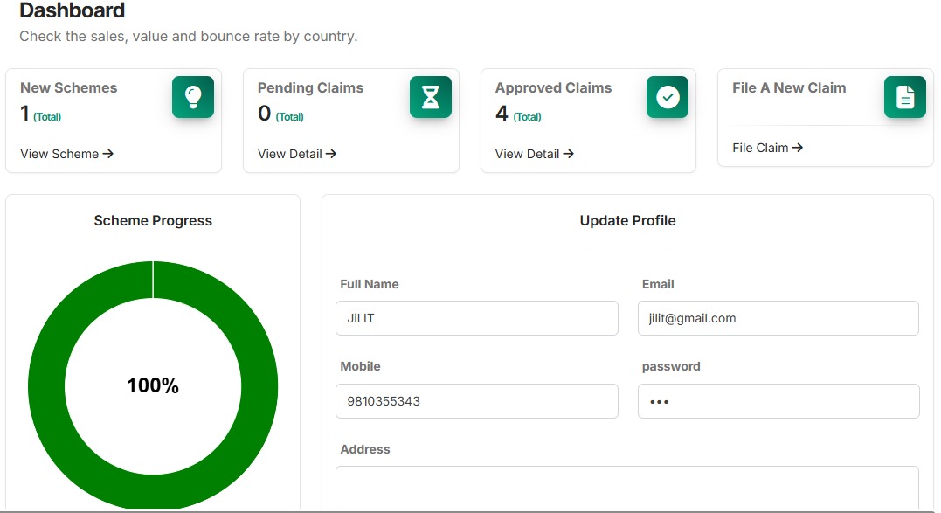Click the File A New Claim title
The height and width of the screenshot is (513, 941).
789,87
